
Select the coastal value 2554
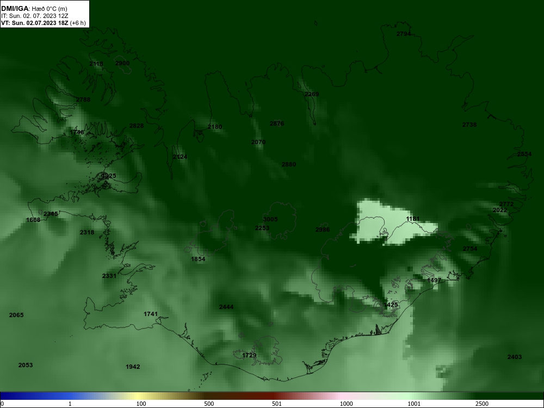pos(524,154)
